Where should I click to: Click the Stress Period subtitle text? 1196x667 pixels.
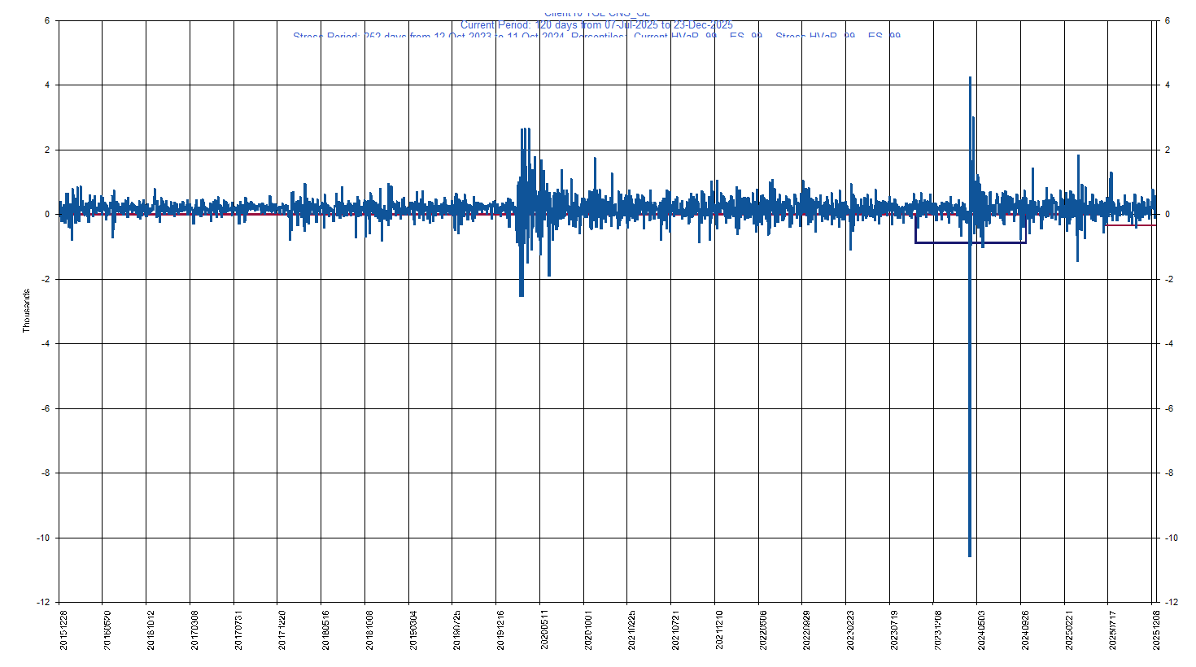(x=596, y=36)
